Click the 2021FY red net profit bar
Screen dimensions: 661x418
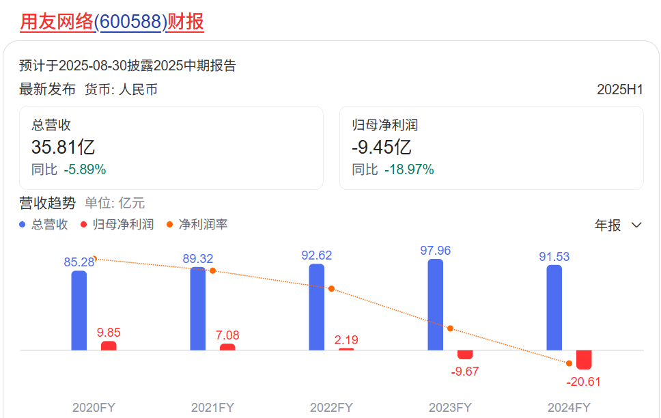(x=227, y=347)
